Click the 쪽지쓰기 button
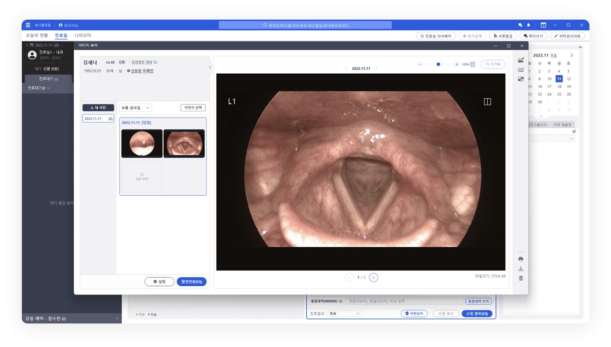The image size is (611, 347). (533, 36)
